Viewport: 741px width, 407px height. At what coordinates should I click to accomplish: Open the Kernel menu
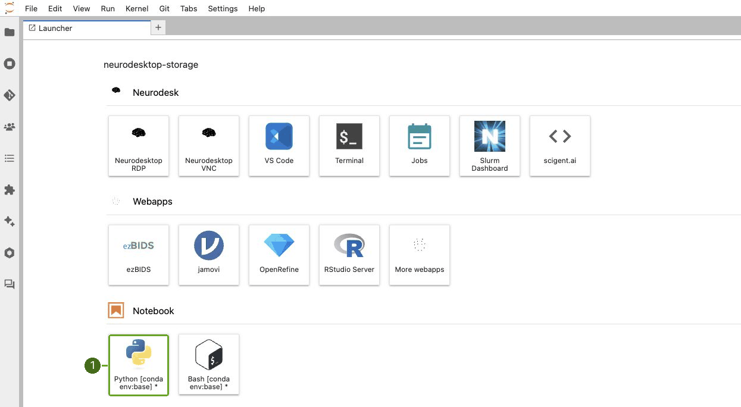(137, 8)
